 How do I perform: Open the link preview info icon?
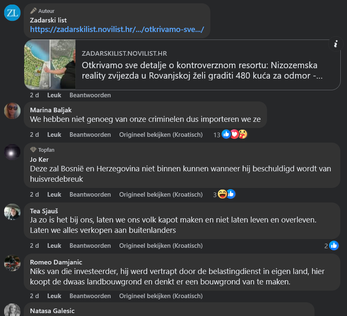tap(335, 44)
